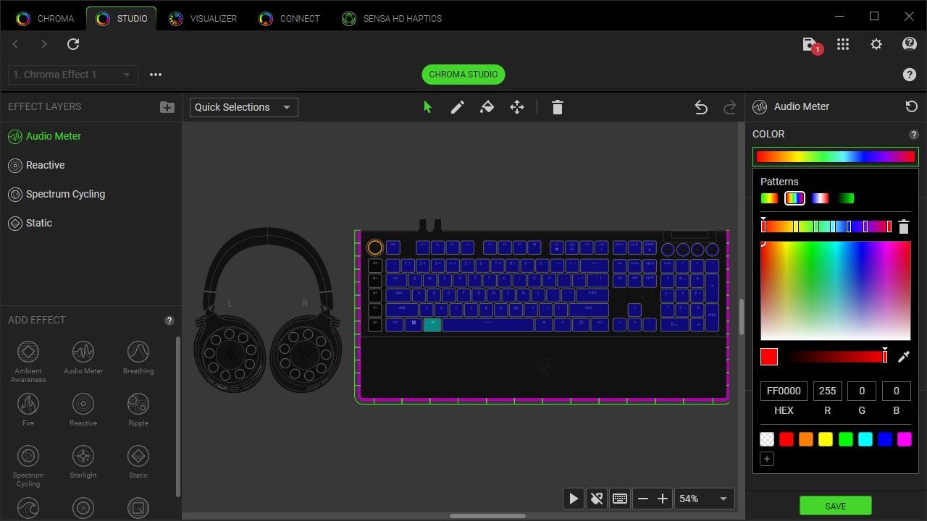This screenshot has height=521, width=927.
Task: Toggle the device visibility crossed icon
Action: [x=596, y=499]
